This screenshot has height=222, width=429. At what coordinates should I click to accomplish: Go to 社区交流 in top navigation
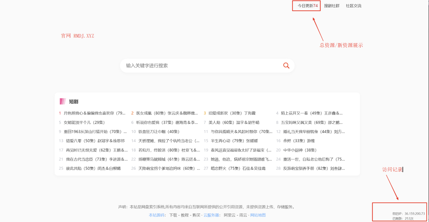coord(353,6)
